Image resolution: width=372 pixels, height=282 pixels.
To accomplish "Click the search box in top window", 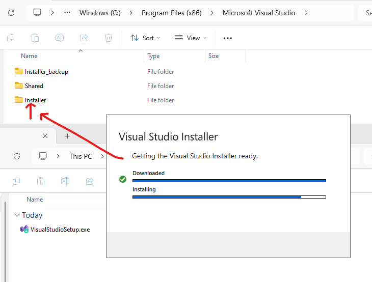I will click(x=365, y=13).
